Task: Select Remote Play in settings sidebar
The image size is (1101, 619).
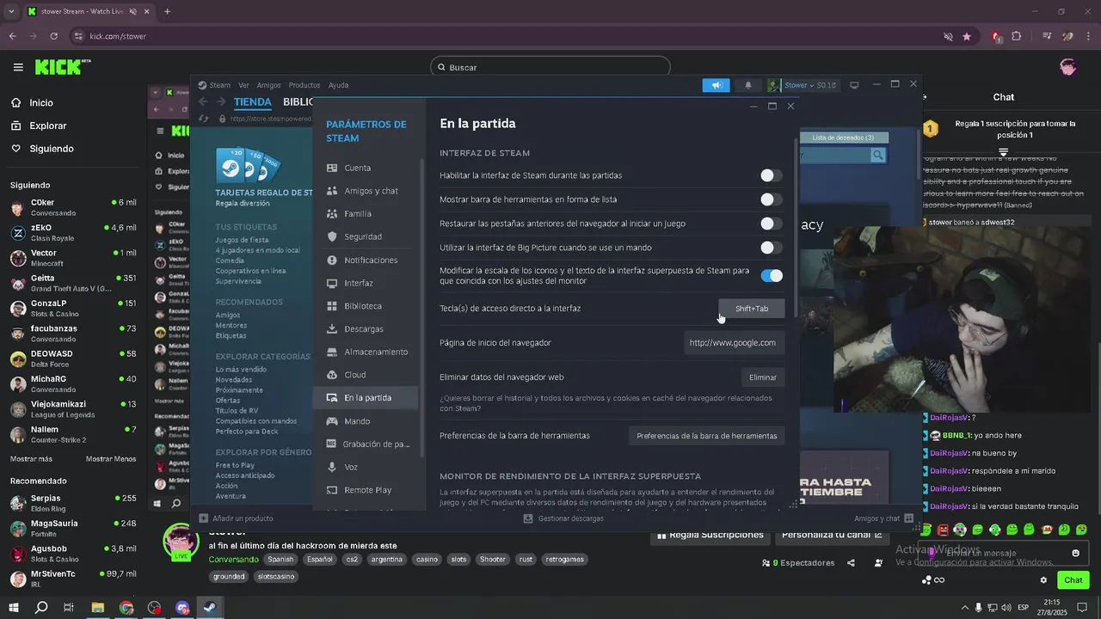Action: coord(367,490)
